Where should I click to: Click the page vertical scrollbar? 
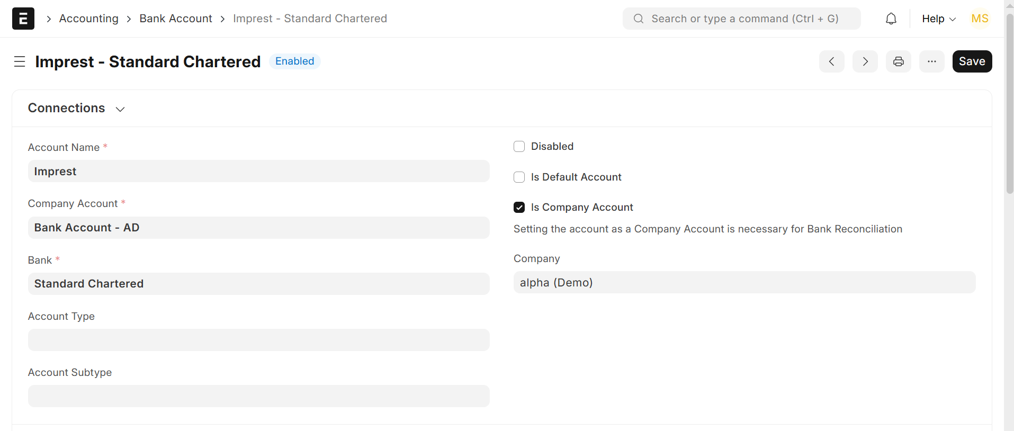click(1009, 106)
